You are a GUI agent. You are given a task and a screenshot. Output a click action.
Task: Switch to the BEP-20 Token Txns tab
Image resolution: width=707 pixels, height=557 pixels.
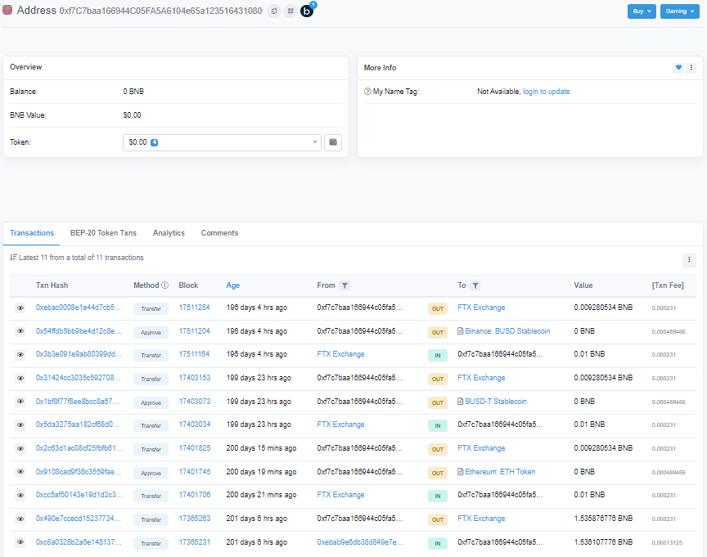tap(103, 233)
